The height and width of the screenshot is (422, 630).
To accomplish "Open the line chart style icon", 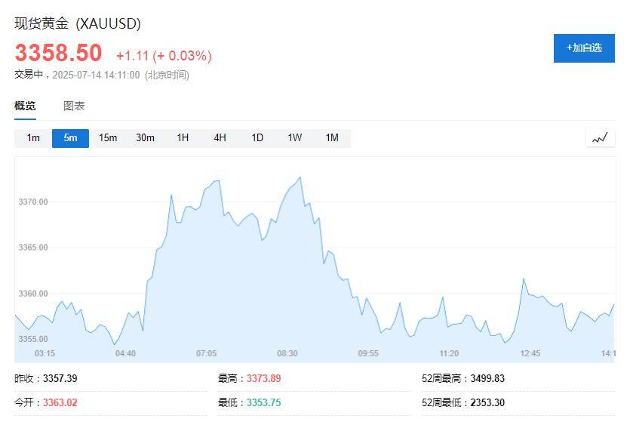I will coord(600,138).
